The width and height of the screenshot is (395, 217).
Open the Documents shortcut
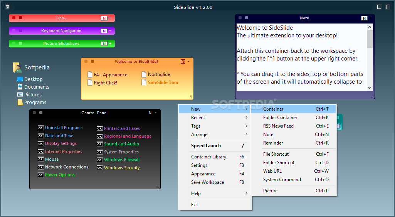click(x=33, y=87)
